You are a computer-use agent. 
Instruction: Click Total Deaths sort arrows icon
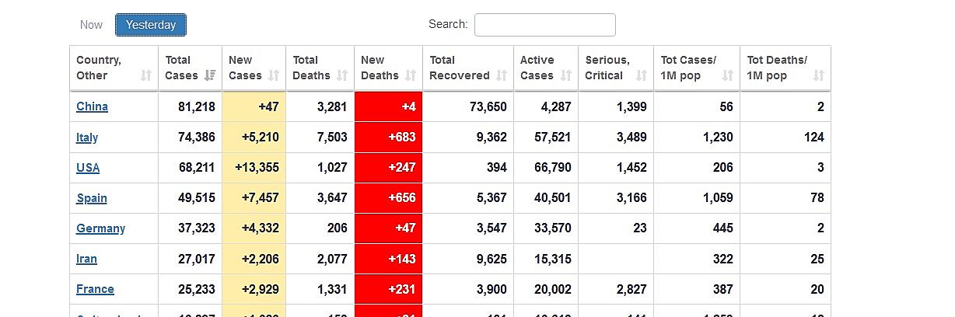tap(342, 75)
